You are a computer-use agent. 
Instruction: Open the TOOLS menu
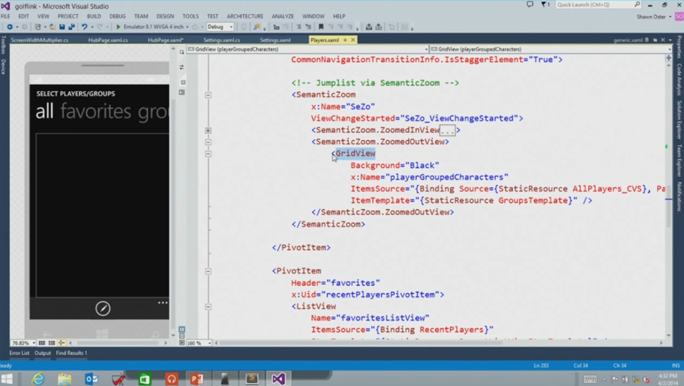[x=190, y=16]
